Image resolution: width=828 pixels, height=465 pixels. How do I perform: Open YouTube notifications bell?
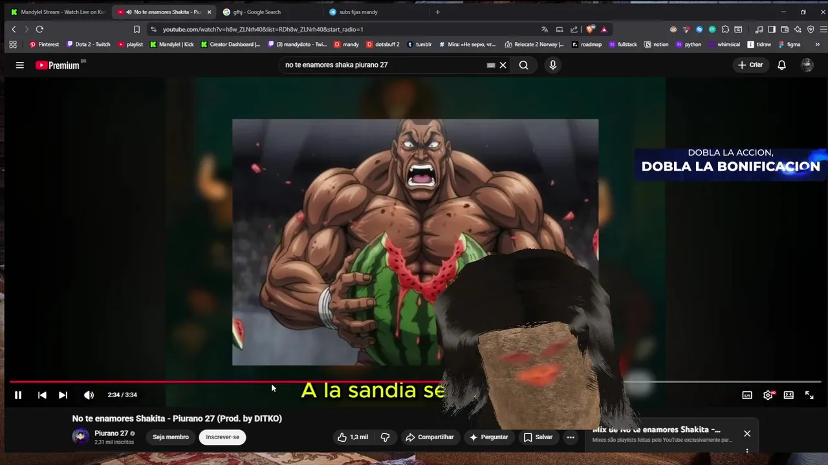(781, 65)
